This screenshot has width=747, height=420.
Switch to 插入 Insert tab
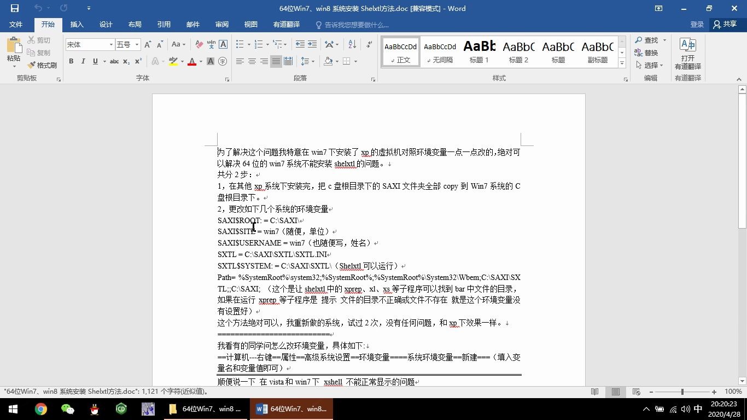[77, 25]
